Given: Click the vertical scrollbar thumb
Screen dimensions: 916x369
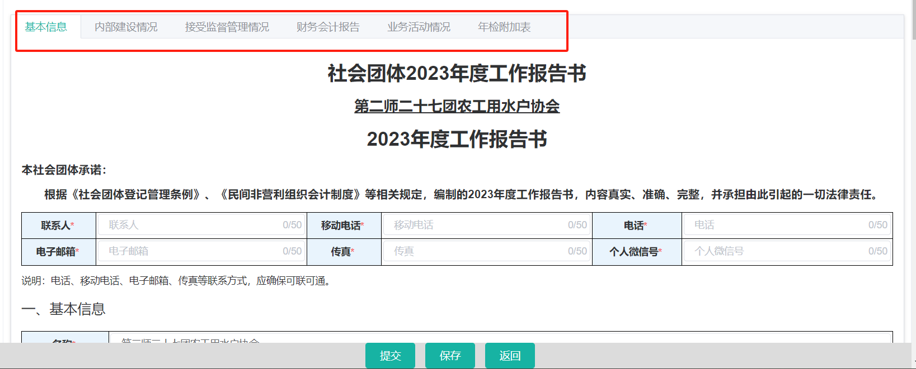Looking at the screenshot, I should pyautogui.click(x=913, y=20).
